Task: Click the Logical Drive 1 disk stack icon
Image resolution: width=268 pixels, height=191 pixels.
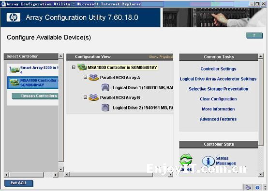Action: pyautogui.click(x=105, y=87)
